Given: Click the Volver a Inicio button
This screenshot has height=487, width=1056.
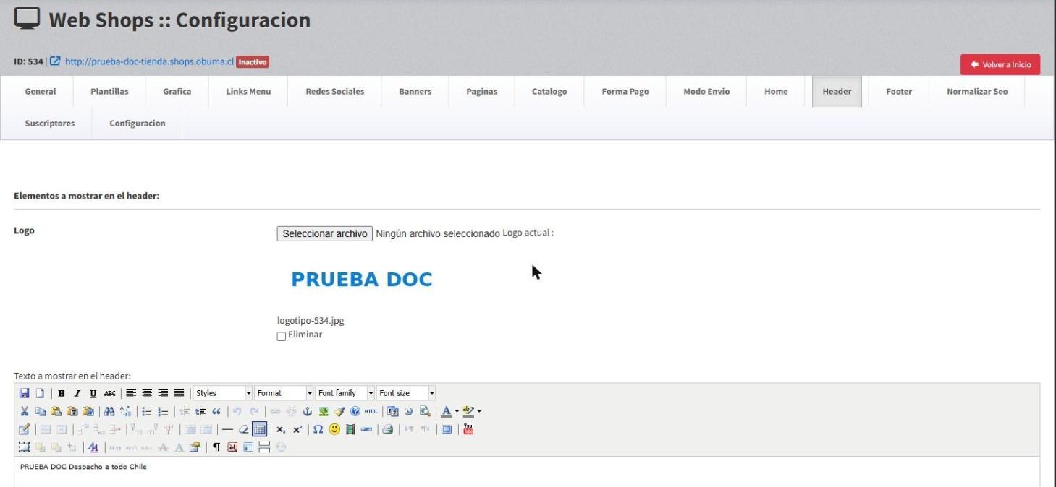Looking at the screenshot, I should 1000,64.
